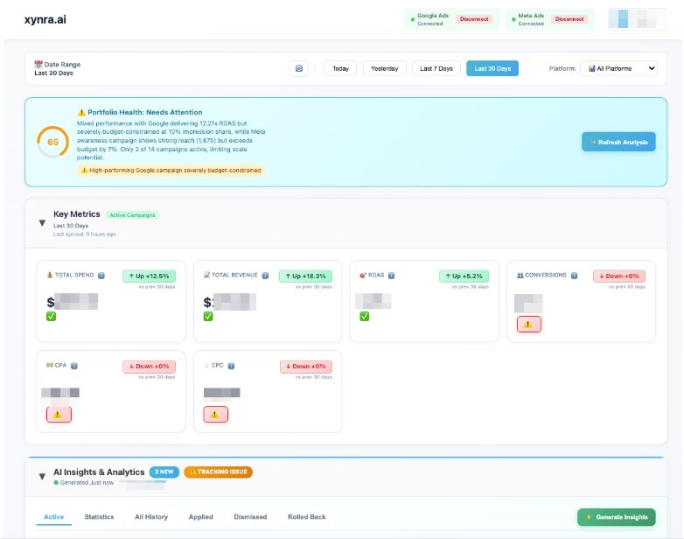The image size is (684, 539).
Task: Select the Yesterday date range
Action: tap(384, 68)
